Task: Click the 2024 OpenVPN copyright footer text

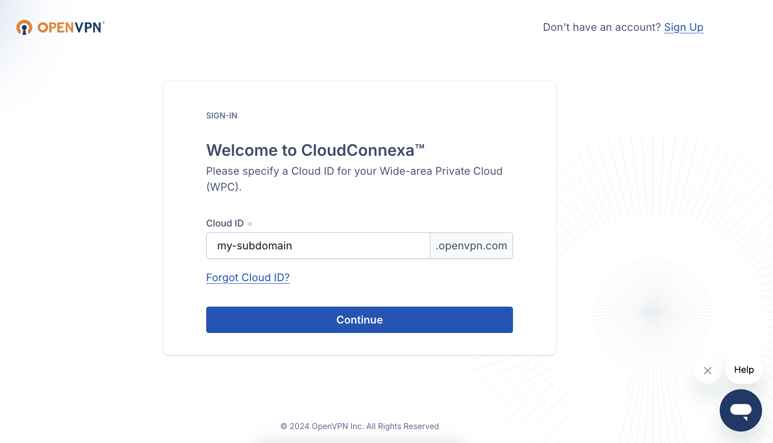Action: pos(360,426)
